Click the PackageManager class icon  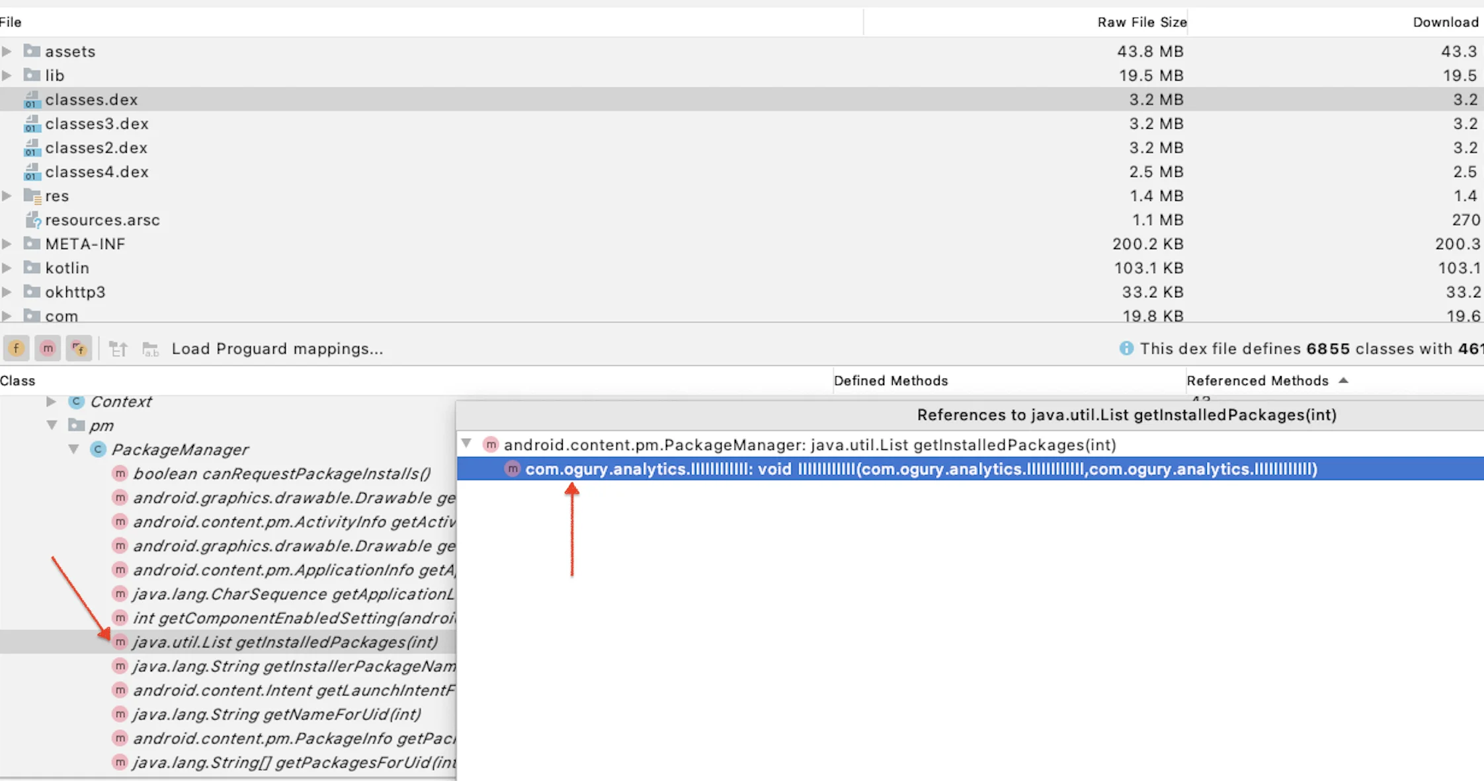pos(98,449)
